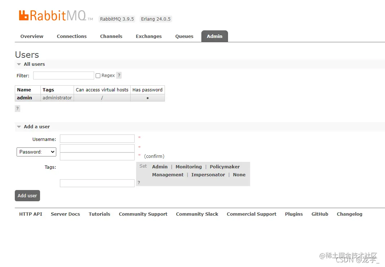The height and width of the screenshot is (267, 385).
Task: Select the Admin tab
Action: (215, 36)
